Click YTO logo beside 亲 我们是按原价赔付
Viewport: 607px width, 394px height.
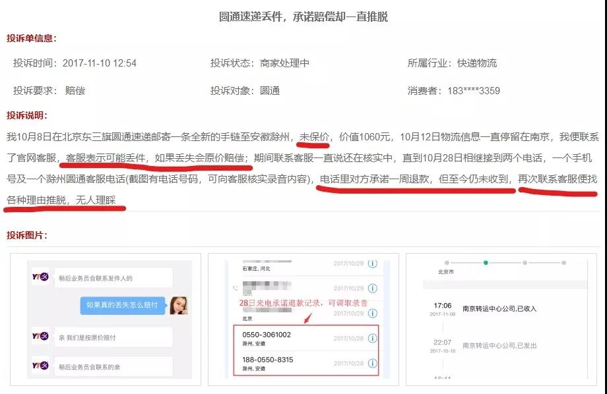coord(40,336)
